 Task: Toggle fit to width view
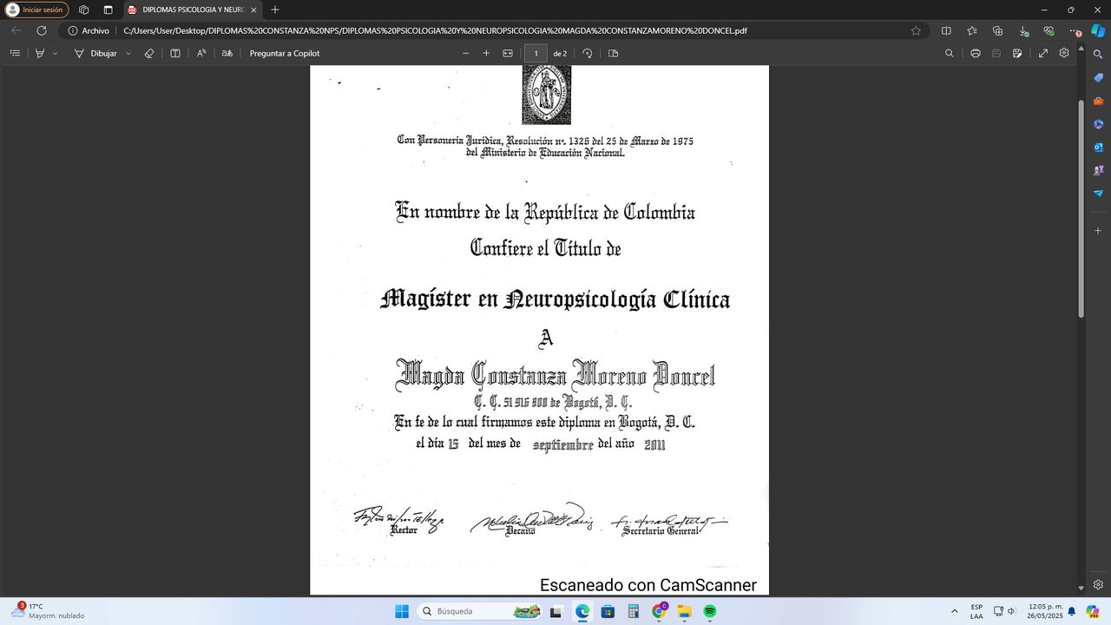pos(508,53)
